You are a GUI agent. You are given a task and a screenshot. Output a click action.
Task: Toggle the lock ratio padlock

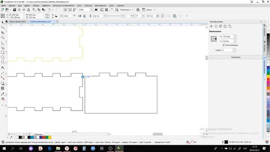point(56,16)
